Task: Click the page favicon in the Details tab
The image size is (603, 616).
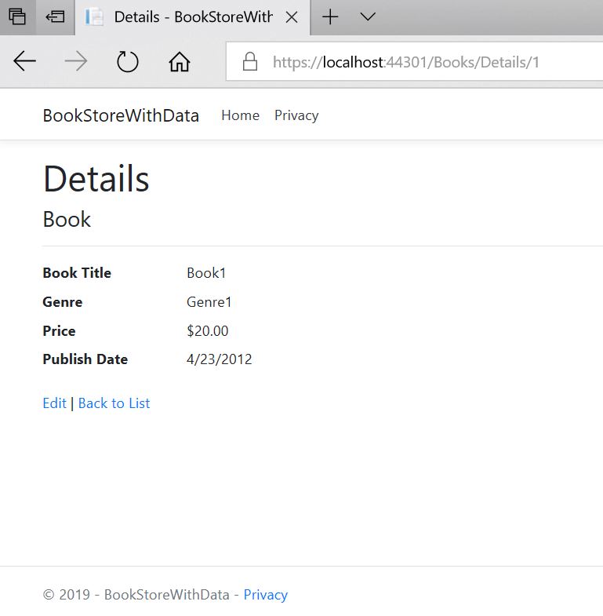Action: (94, 16)
